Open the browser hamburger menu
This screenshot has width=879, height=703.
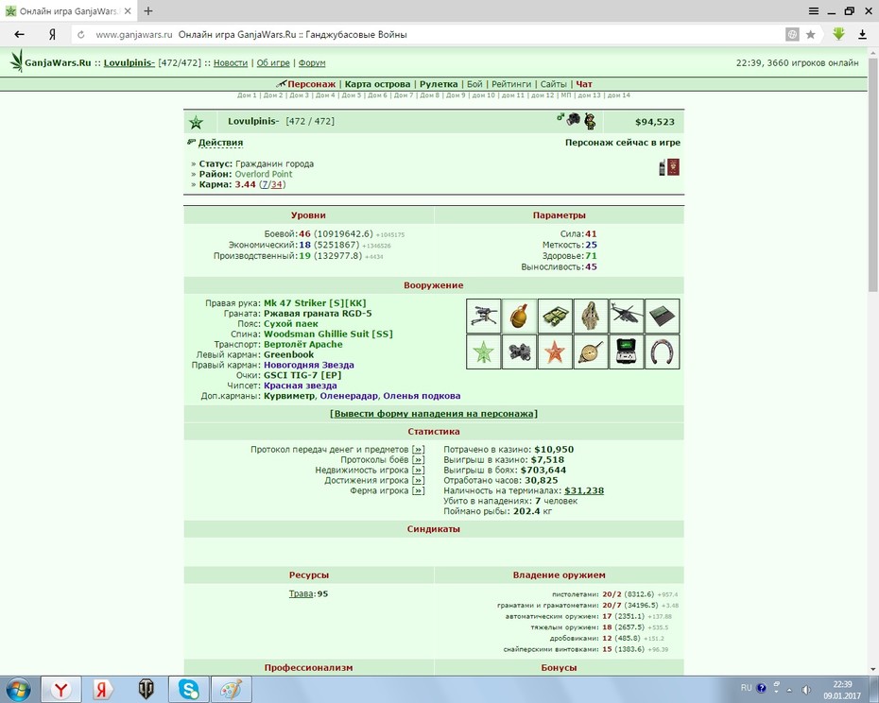click(814, 10)
